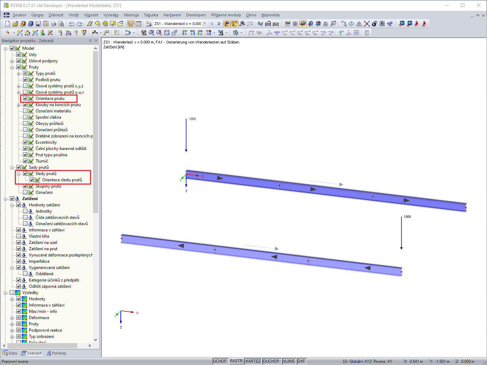Click the MT torsional moment icon

pos(300,33)
